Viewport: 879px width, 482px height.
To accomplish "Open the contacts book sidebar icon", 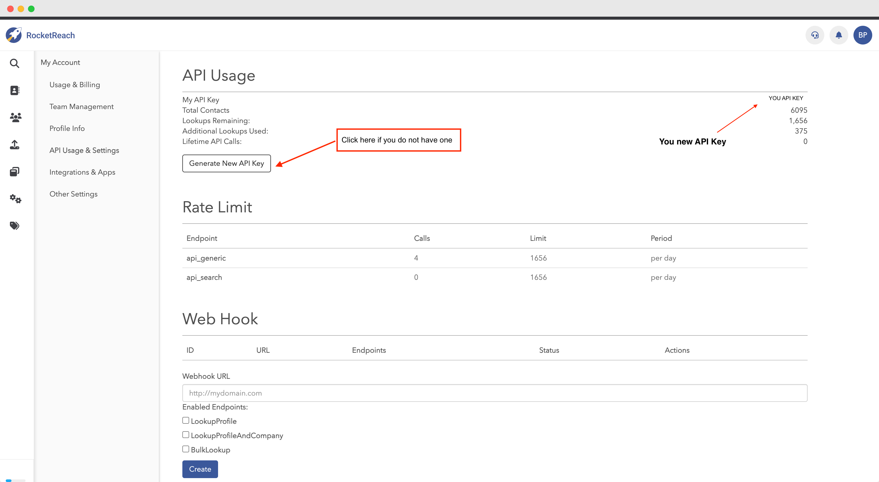I will pyautogui.click(x=14, y=90).
